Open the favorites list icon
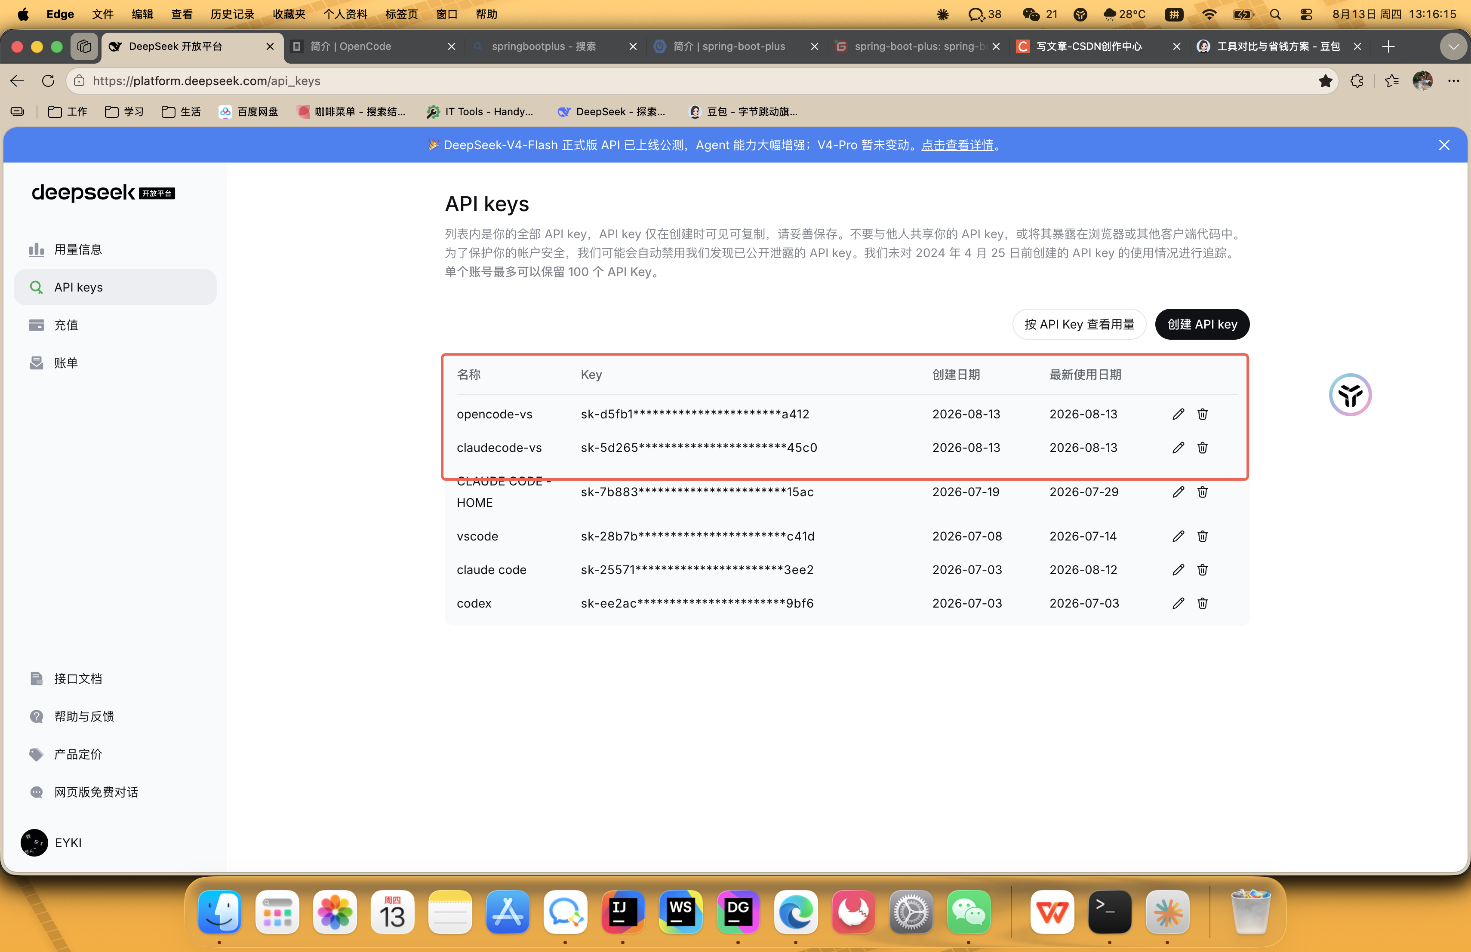1471x952 pixels. coord(1391,81)
